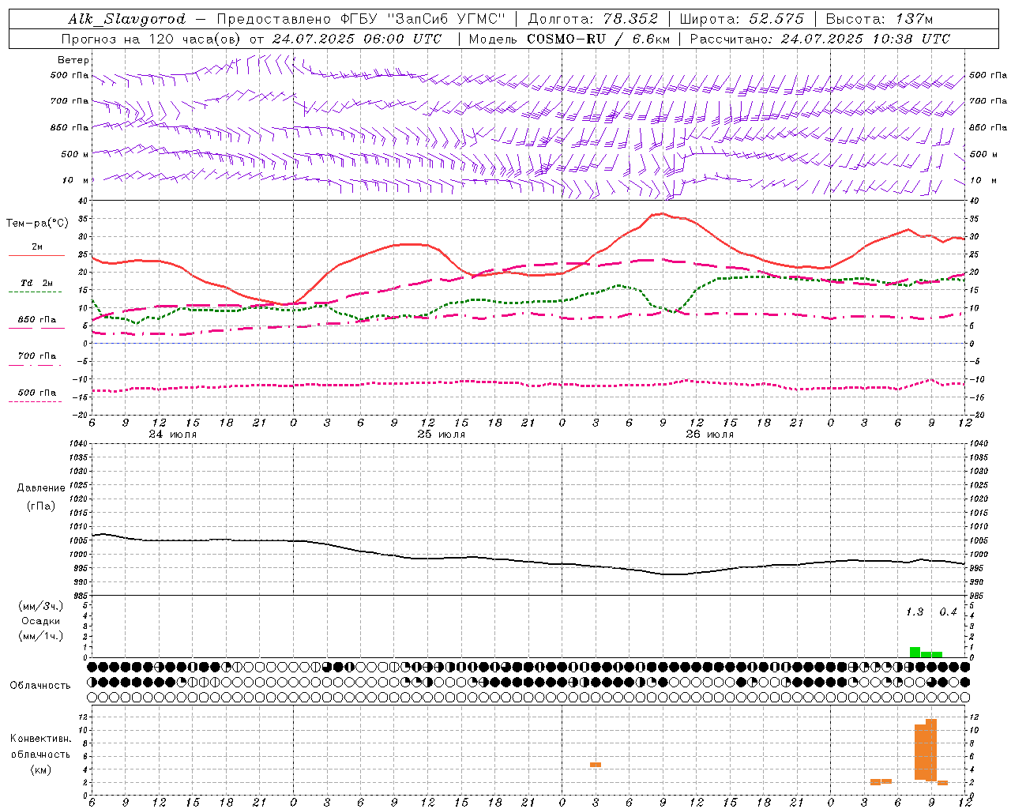Click the Широта: 52.575 value

pyautogui.click(x=742, y=19)
